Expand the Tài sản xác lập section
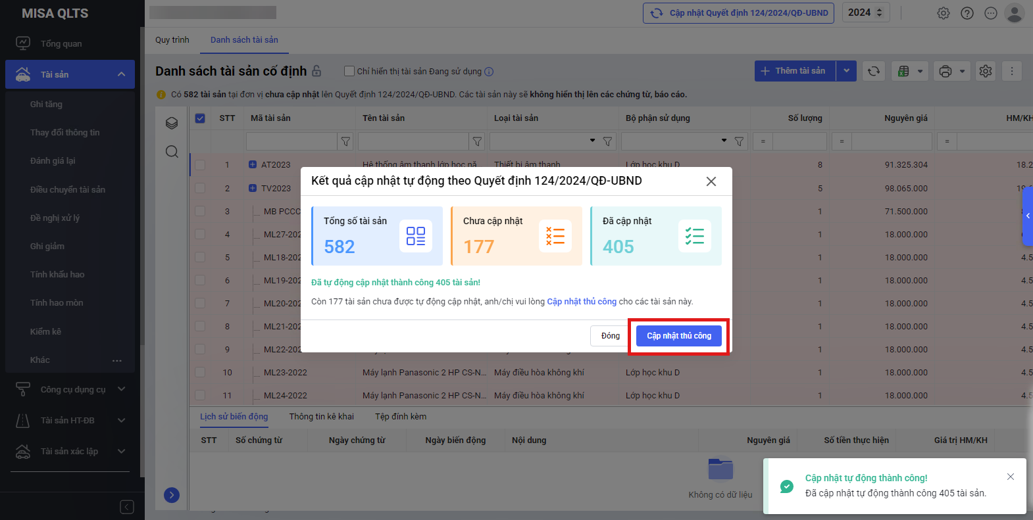 point(121,451)
